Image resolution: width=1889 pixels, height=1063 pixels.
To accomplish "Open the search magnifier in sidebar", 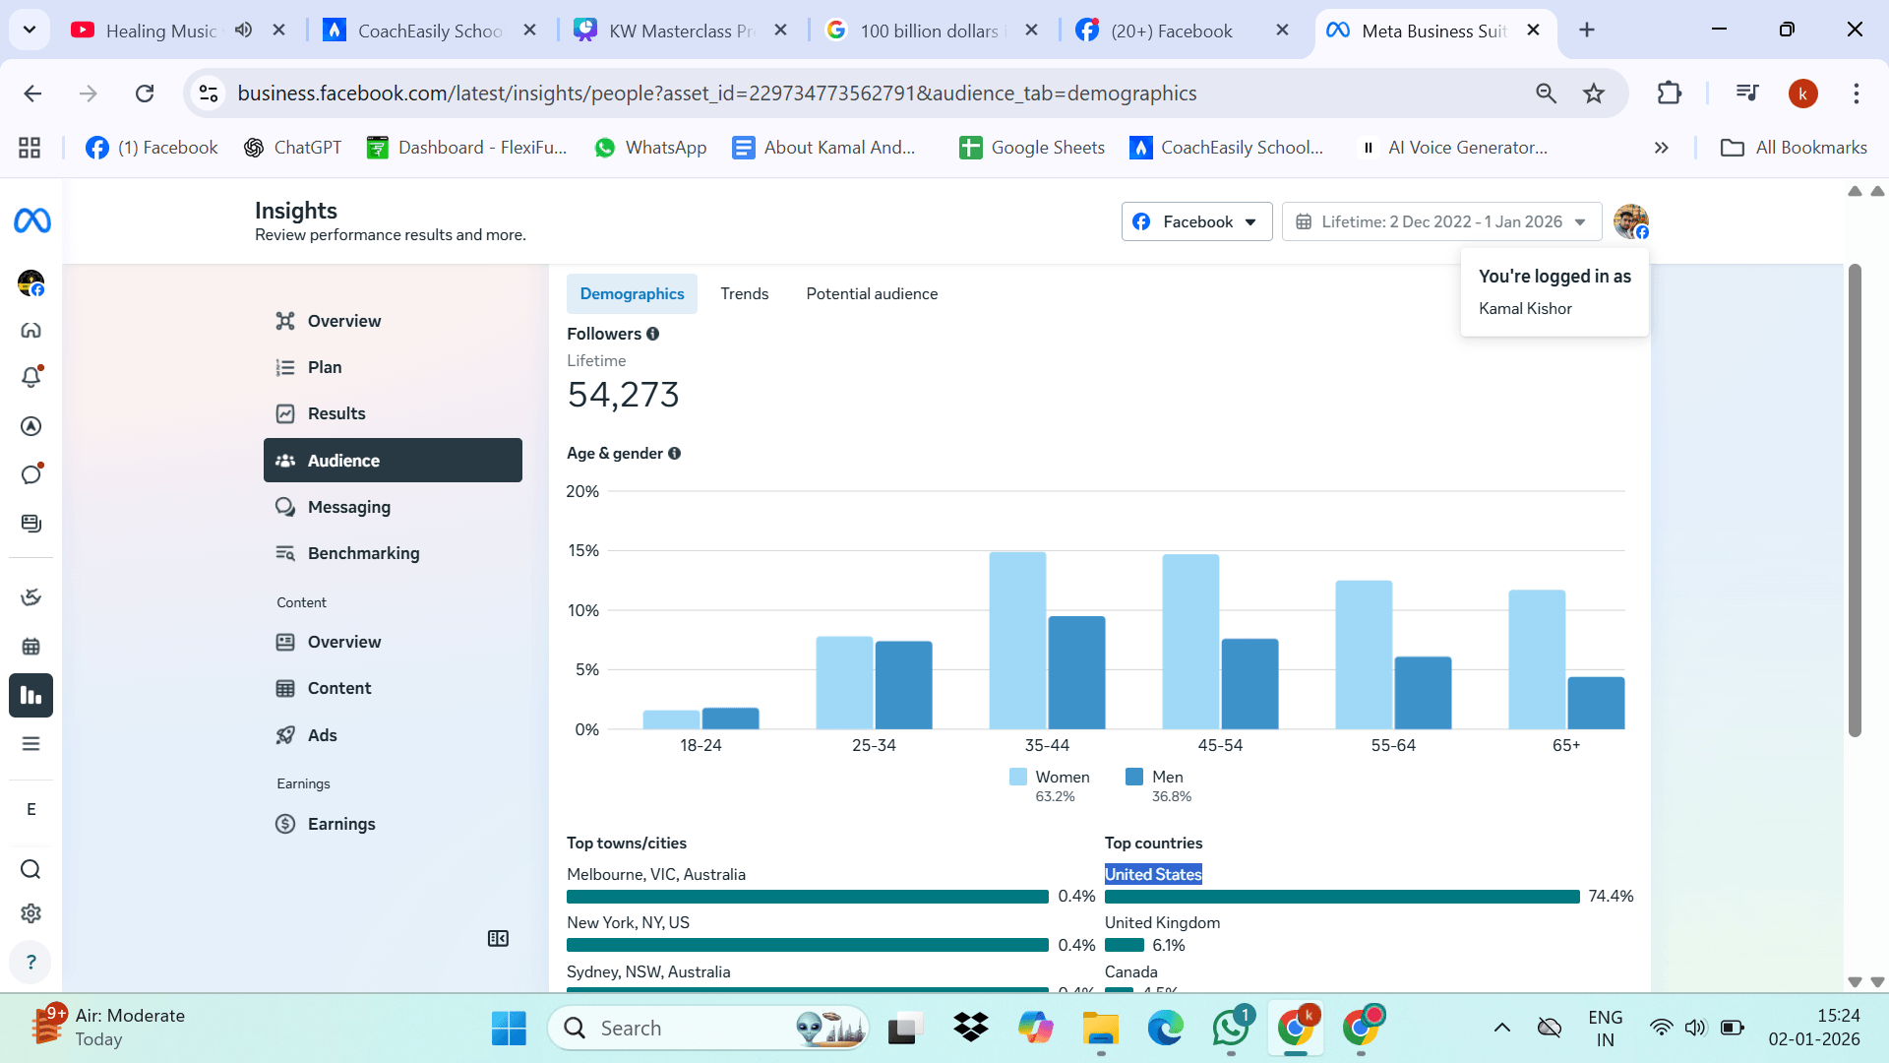I will pos(31,869).
